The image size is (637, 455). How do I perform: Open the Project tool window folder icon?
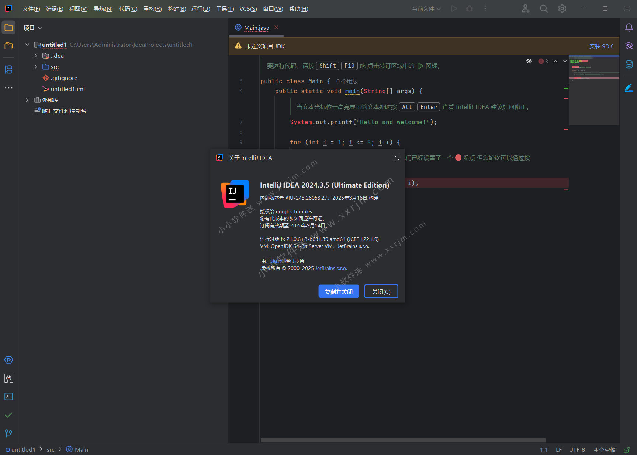[x=8, y=28]
